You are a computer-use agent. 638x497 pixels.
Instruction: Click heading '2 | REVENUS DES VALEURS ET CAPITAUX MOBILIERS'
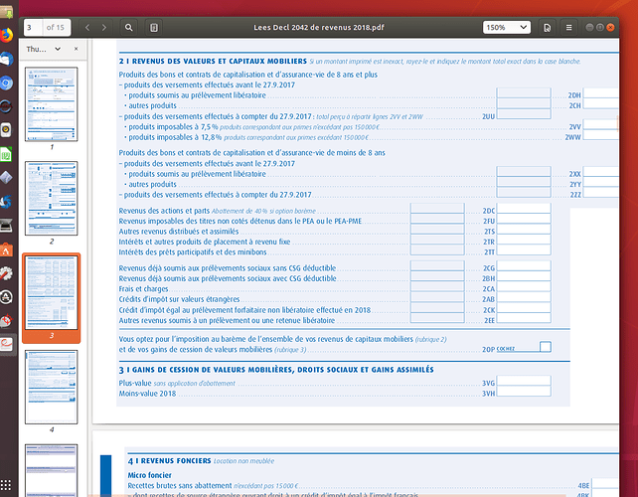pyautogui.click(x=213, y=61)
